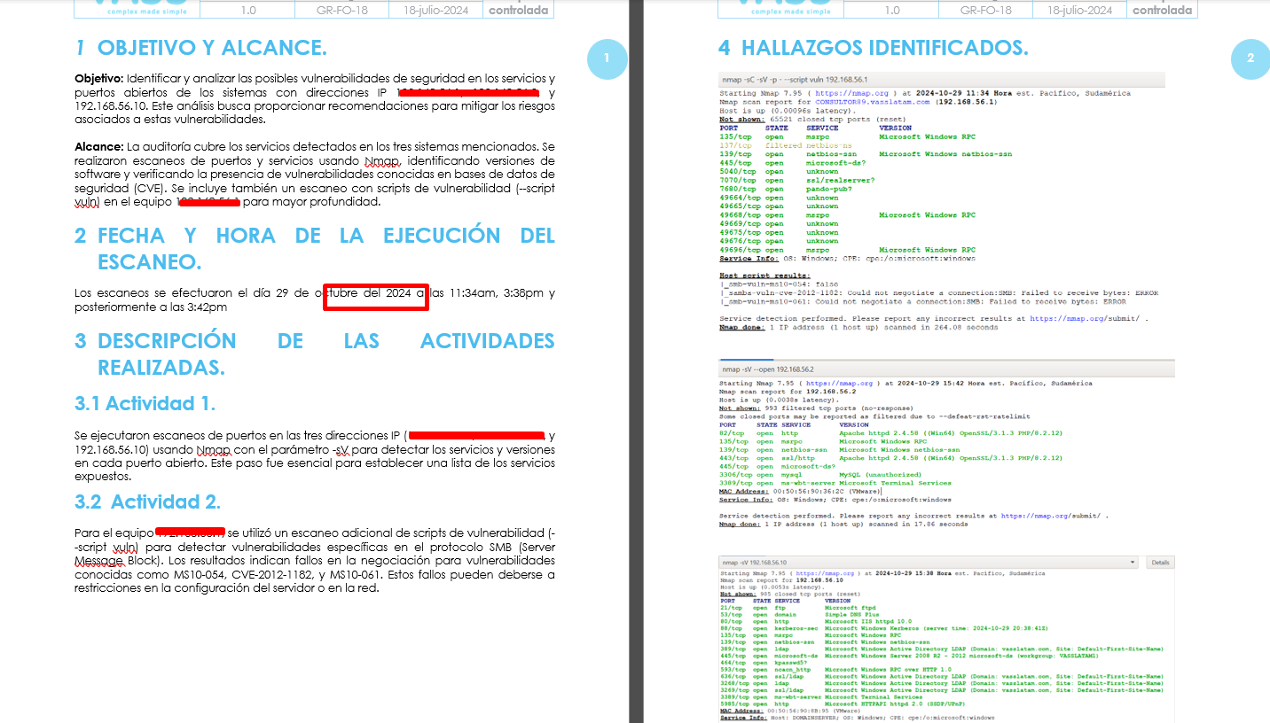
Task: Click the command field reading nmap -sV 192.168.56.10
Action: coord(929,563)
